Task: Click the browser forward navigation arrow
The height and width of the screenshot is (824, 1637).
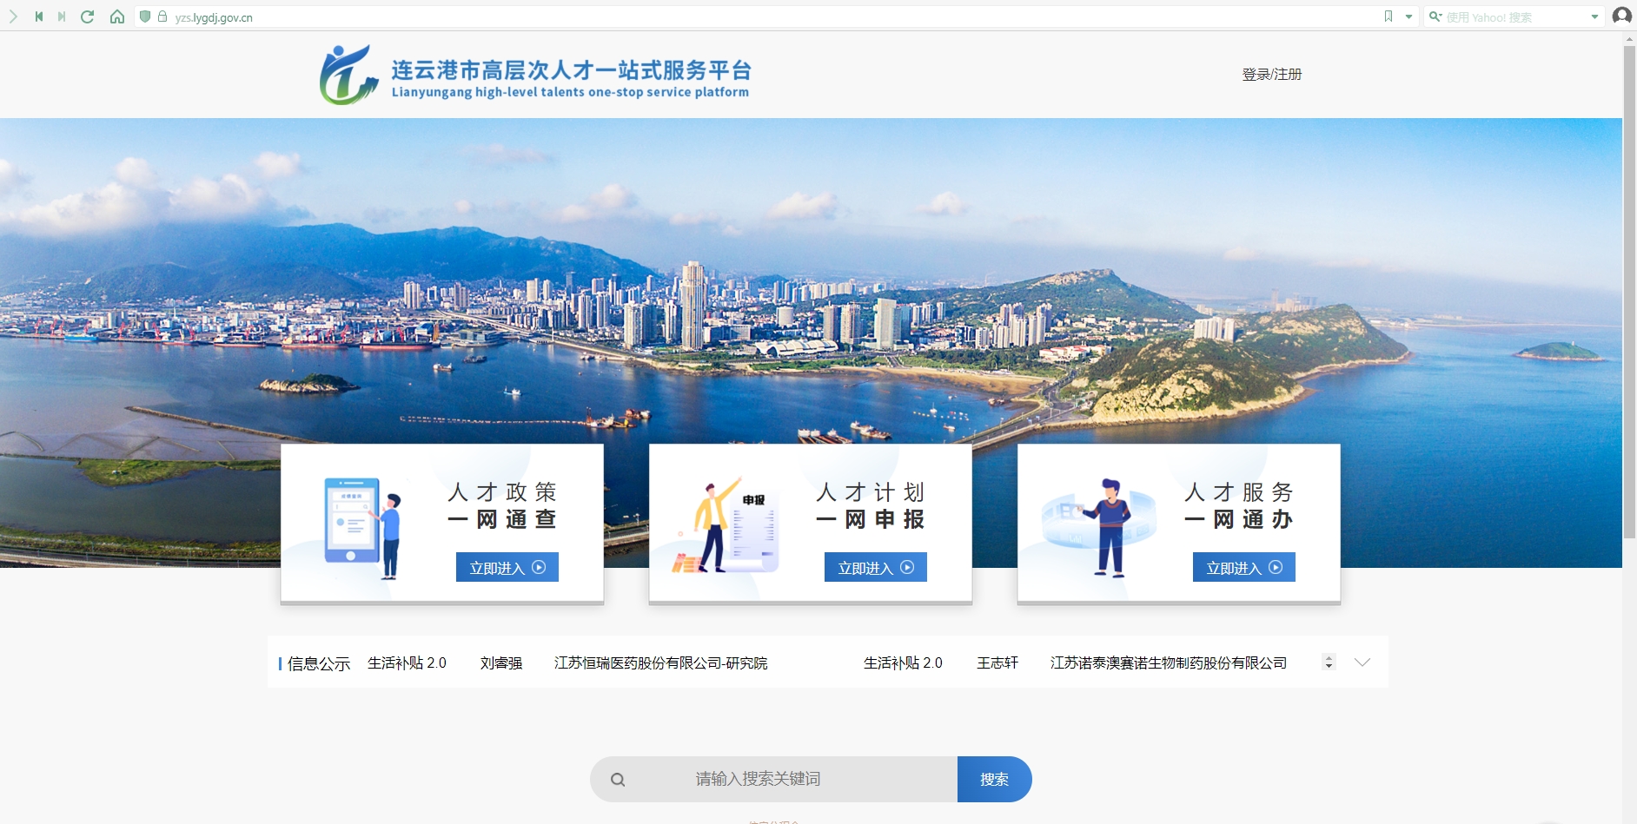Action: pyautogui.click(x=60, y=16)
